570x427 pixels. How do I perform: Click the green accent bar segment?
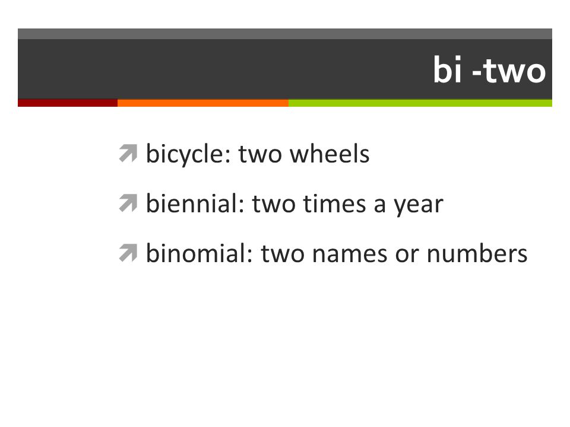tap(420, 103)
